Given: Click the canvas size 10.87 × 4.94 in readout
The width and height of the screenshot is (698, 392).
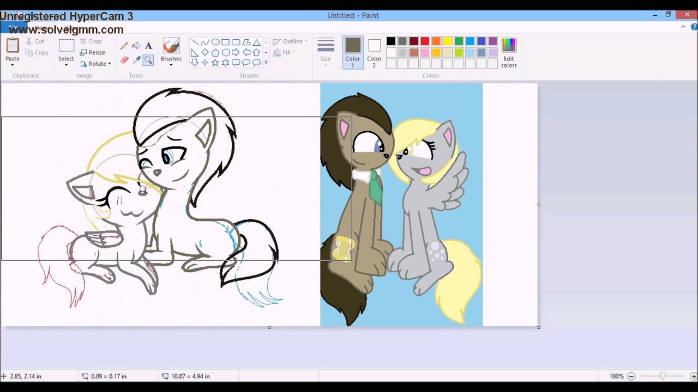Looking at the screenshot, I should point(190,376).
